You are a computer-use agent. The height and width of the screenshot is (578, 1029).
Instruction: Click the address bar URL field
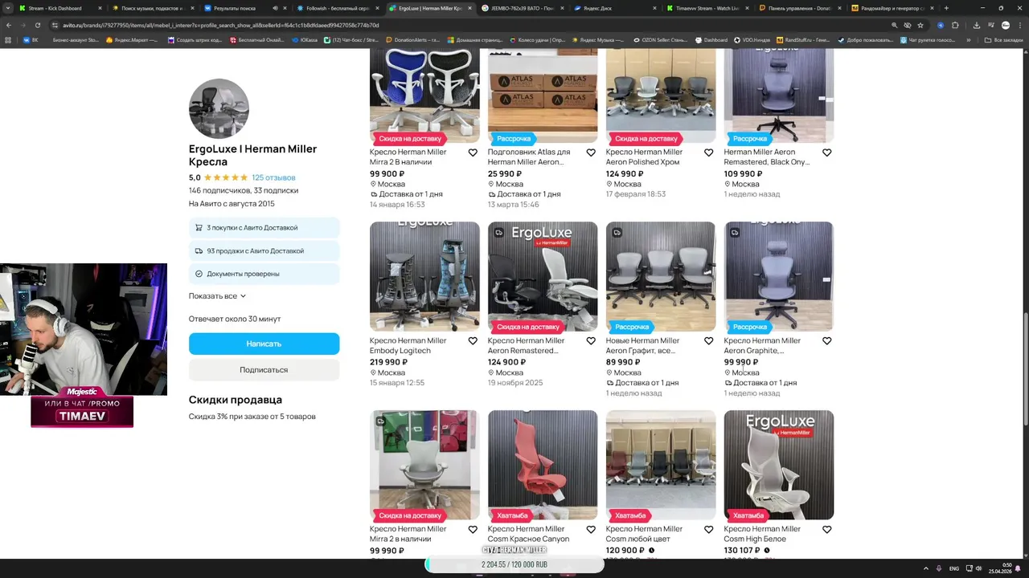[466, 25]
